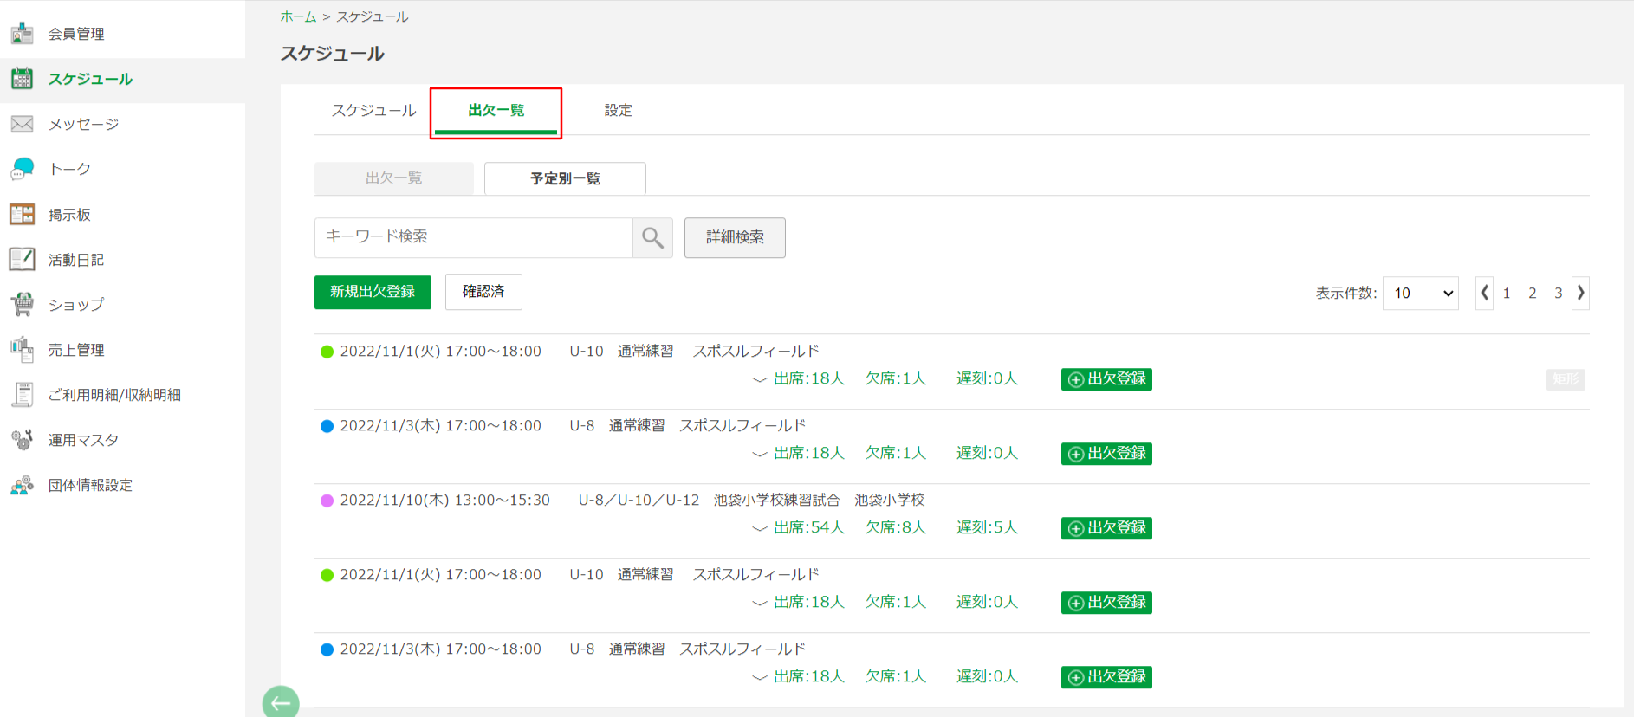Click 池袋小学校練習試合 event title
Image resolution: width=1634 pixels, height=717 pixels.
pos(777,500)
